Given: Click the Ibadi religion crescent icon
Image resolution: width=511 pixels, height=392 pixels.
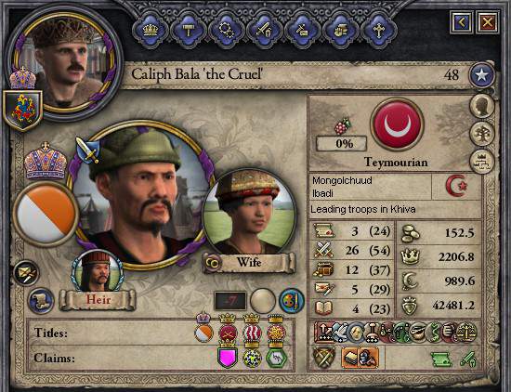Looking at the screenshot, I should (456, 186).
